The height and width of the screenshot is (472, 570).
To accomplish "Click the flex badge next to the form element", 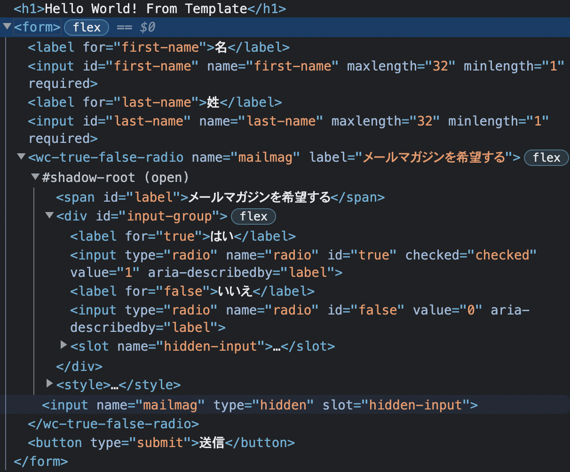I will point(87,27).
